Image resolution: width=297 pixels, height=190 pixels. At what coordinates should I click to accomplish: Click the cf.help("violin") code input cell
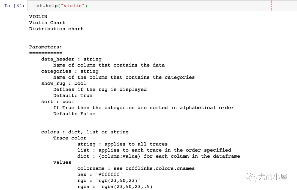(162, 6)
